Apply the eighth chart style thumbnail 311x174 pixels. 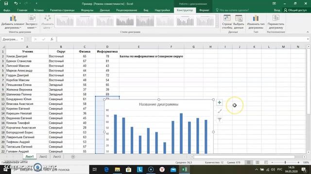click(205, 21)
